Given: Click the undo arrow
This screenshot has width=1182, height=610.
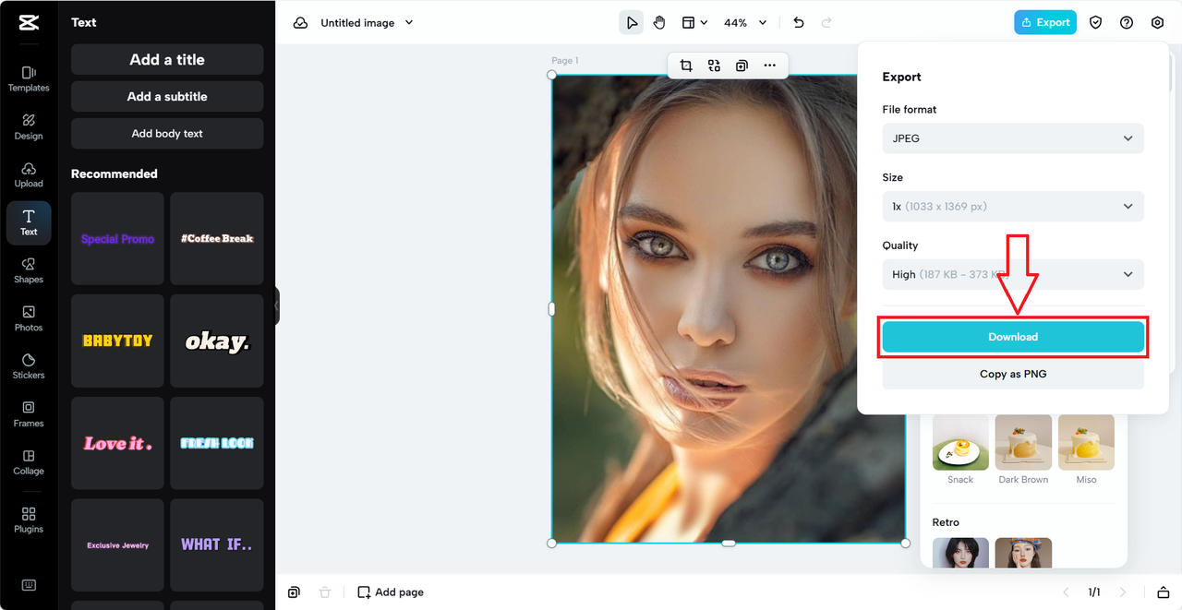Looking at the screenshot, I should tap(799, 23).
